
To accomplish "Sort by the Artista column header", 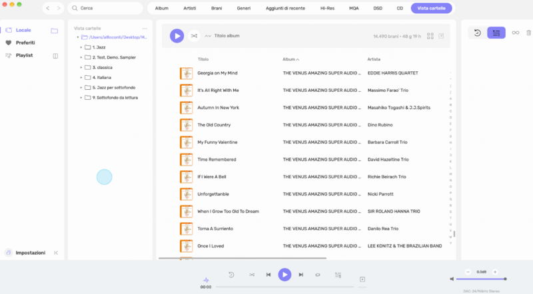I will point(374,59).
